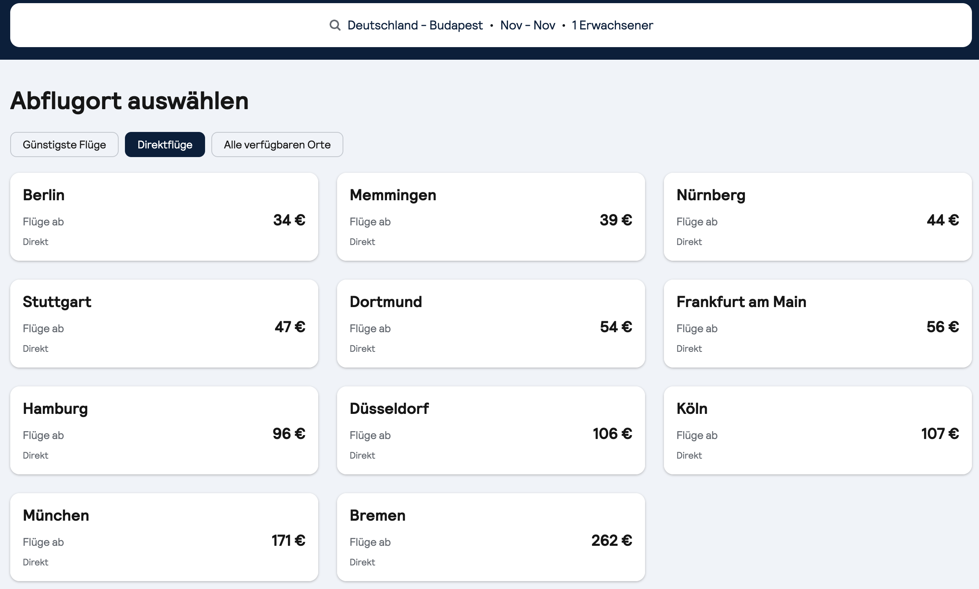Switch to Alle verfügbaren Orte
The width and height of the screenshot is (979, 589).
click(277, 145)
